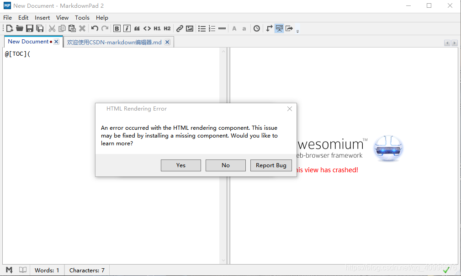Undo the last action
The image size is (461, 276).
[95, 28]
